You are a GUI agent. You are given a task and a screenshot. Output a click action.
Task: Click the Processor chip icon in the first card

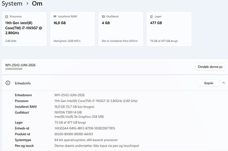(7, 17)
